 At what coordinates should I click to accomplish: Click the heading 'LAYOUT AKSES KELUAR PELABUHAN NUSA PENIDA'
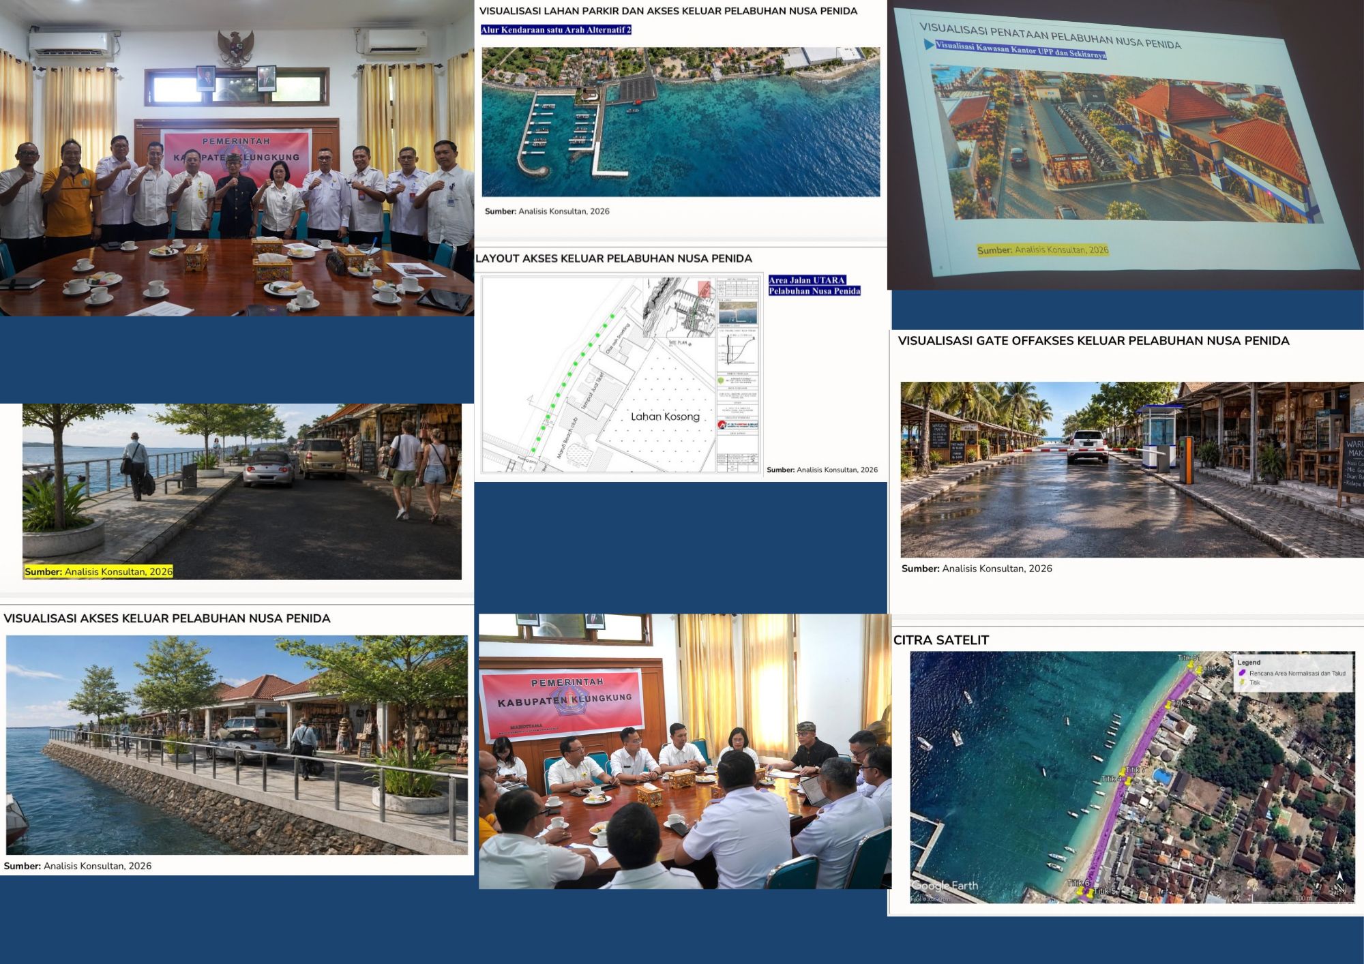pos(614,258)
